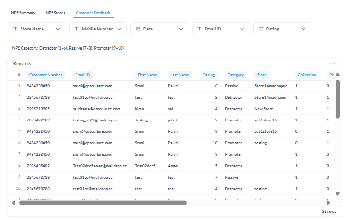This screenshot has width=358, height=220.
Task: Click the table's scroll down arrow
Action: [337, 194]
